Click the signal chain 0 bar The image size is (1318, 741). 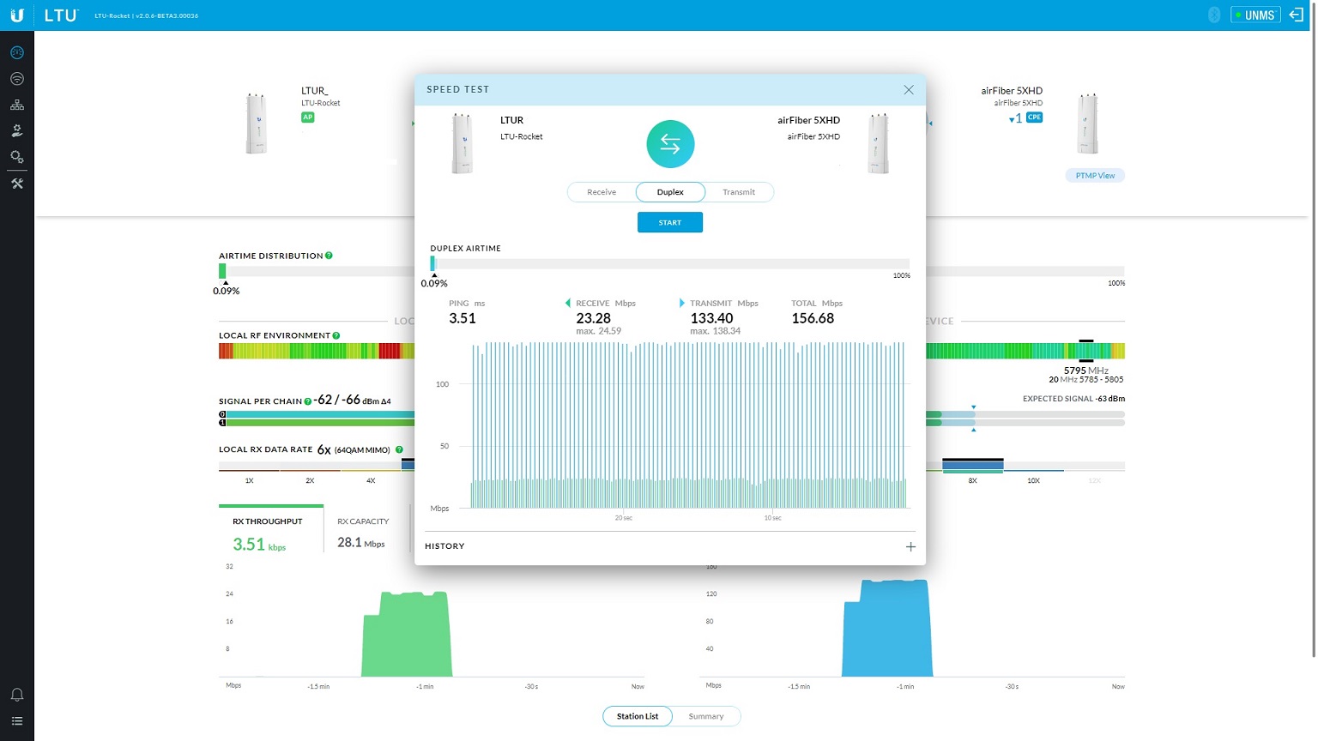[x=320, y=414]
